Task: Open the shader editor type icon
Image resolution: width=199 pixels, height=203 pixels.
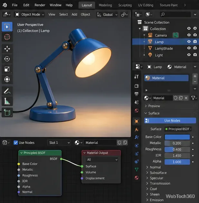Action: click(6, 143)
